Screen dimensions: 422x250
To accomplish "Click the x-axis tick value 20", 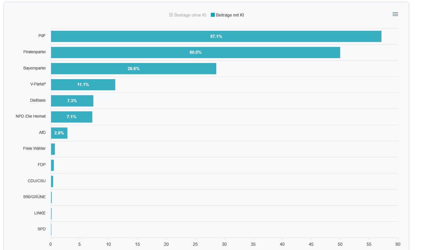I will [x=166, y=244].
